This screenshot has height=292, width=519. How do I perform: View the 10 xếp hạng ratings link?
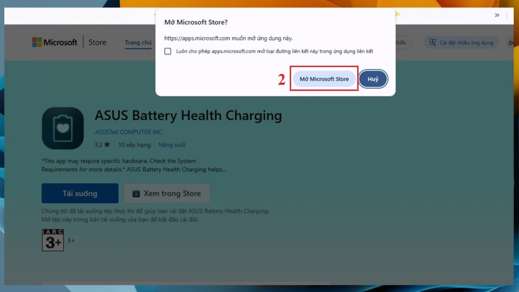click(x=134, y=144)
